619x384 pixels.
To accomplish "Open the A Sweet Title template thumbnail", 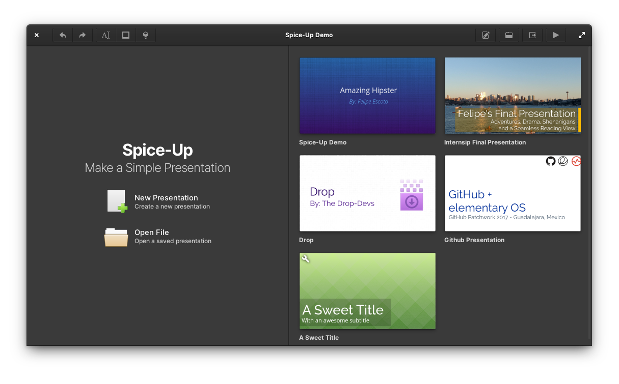I will pos(367,291).
